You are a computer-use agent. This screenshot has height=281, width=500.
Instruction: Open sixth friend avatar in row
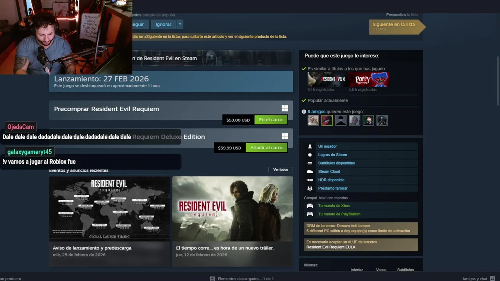[x=382, y=120]
